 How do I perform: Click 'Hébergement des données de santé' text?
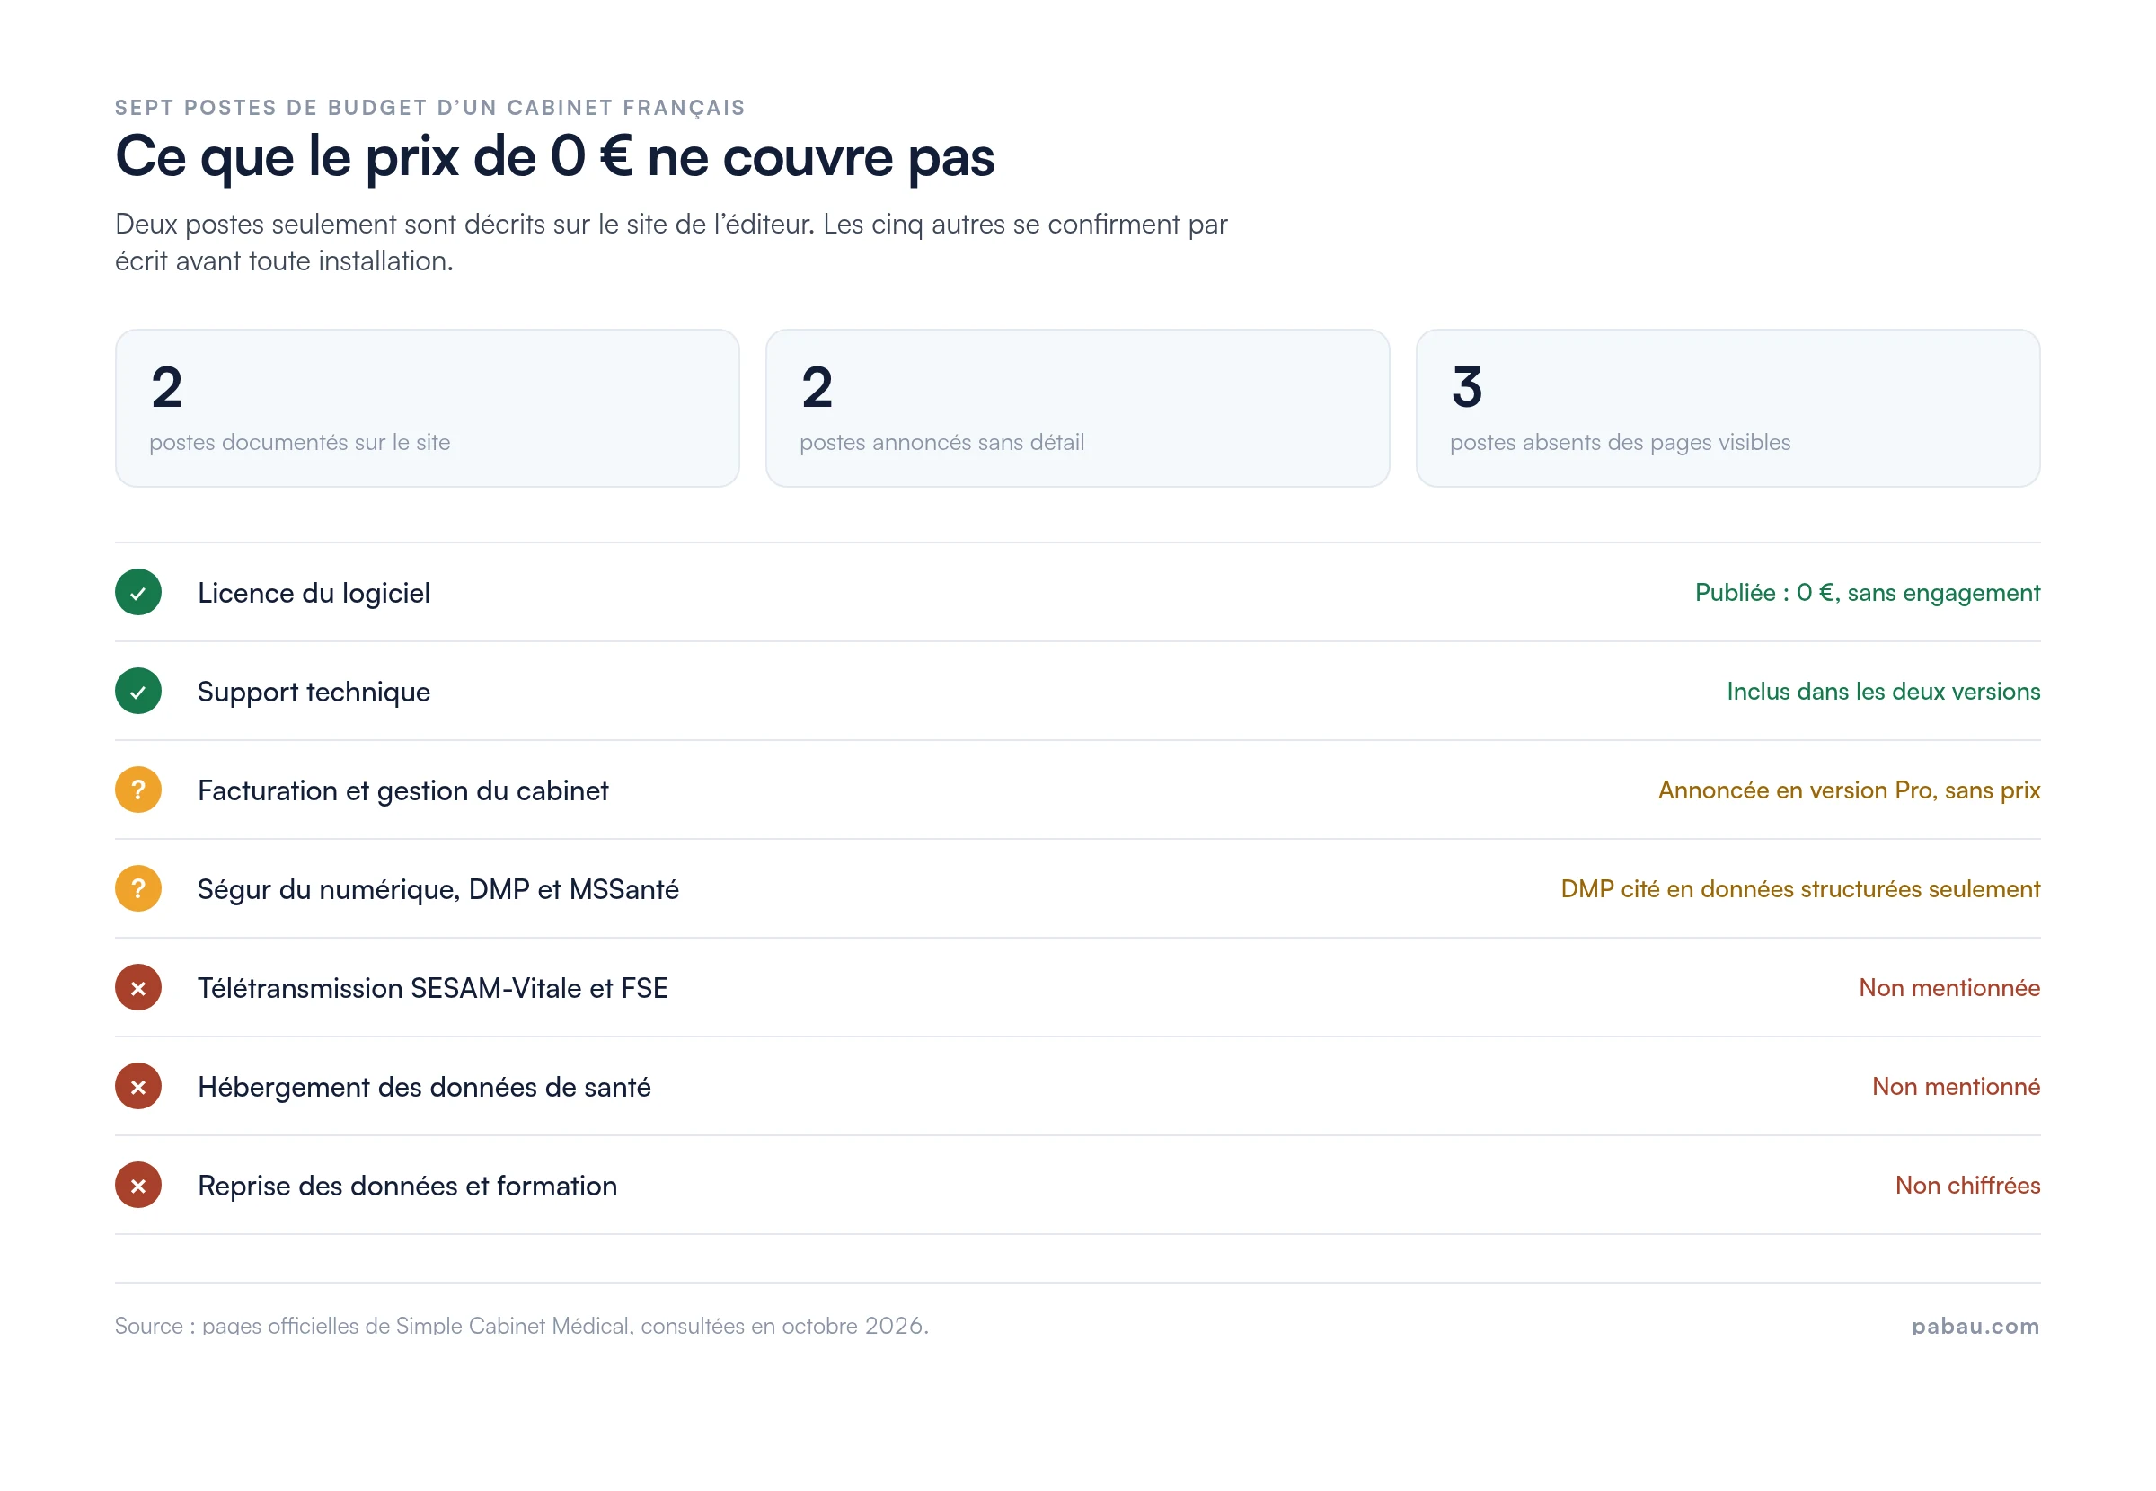tap(424, 1088)
